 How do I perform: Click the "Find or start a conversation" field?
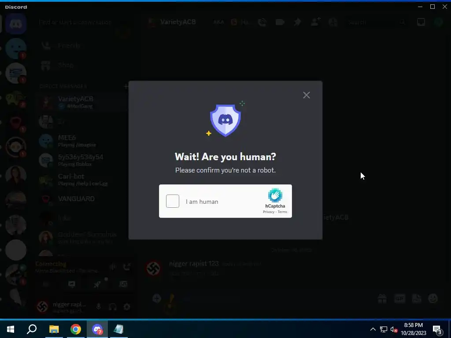83,22
